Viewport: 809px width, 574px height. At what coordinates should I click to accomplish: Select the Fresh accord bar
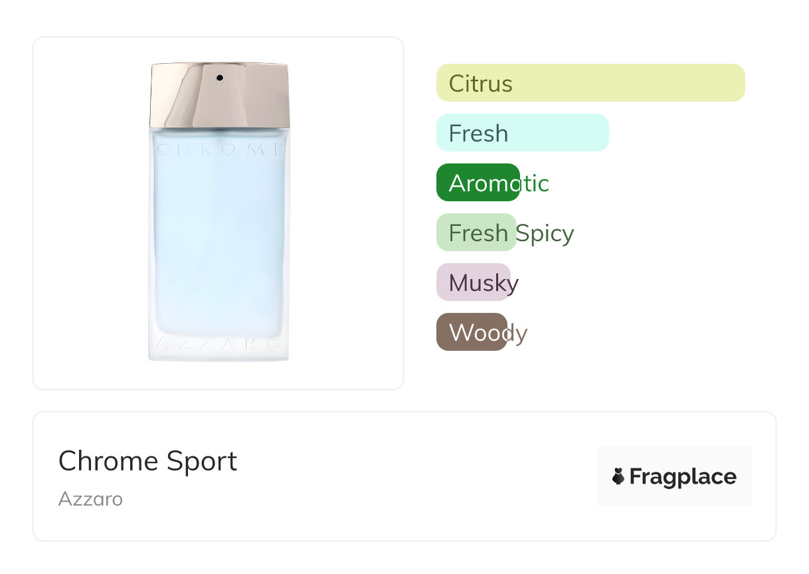(522, 133)
